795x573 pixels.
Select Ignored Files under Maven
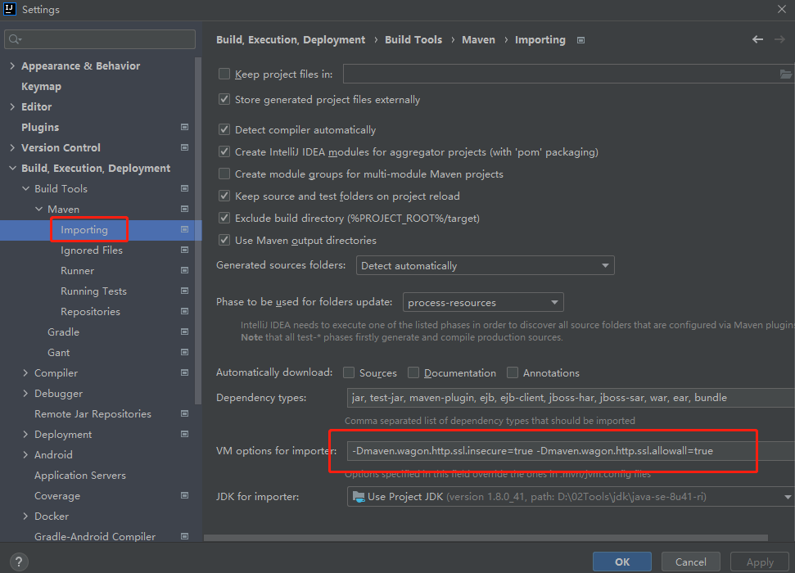[92, 250]
